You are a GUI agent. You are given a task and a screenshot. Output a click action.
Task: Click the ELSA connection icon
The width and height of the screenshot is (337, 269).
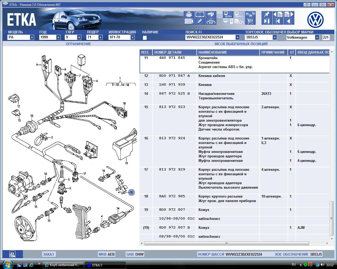228,14
